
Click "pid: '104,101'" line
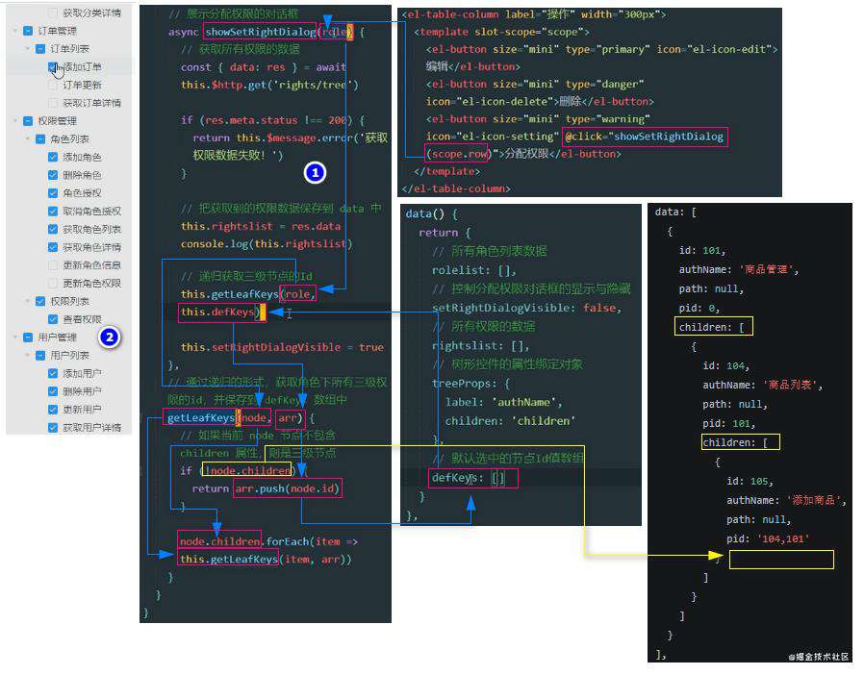click(768, 539)
